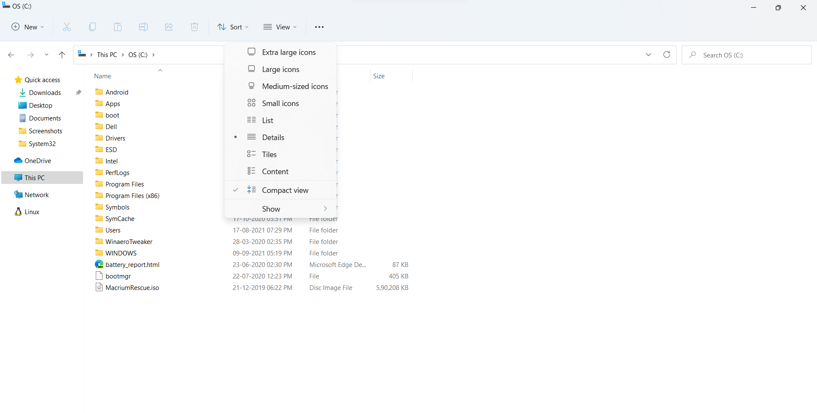
Task: Click the Edge icon of battery_report.html
Action: (x=99, y=264)
